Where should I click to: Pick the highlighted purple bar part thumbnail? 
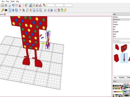tap(124, 58)
